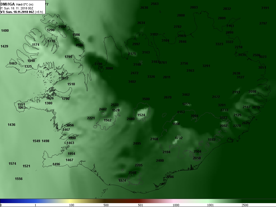276x207 pixels.
Task: Click the 2495 map value
Action: point(137,143)
